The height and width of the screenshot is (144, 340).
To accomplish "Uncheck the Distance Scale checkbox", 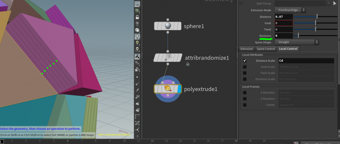I will point(245,61).
